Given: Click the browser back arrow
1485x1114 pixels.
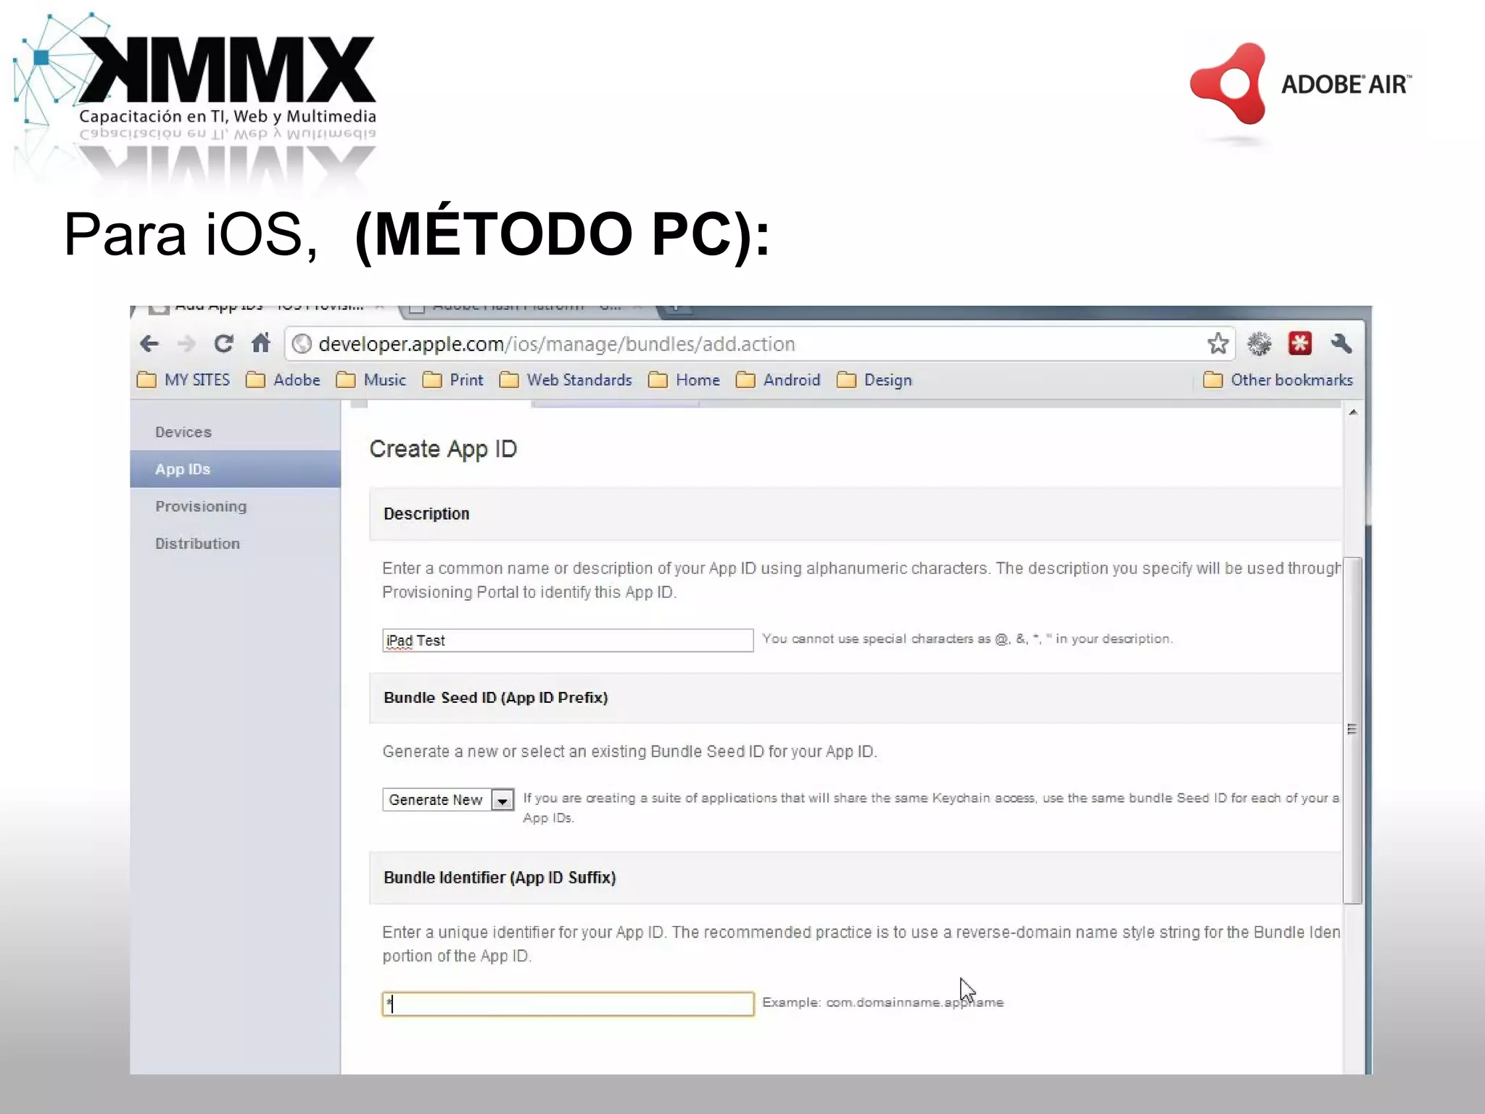Looking at the screenshot, I should [x=149, y=343].
